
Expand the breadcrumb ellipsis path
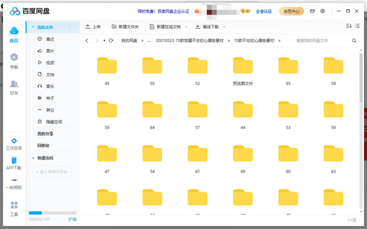coord(149,41)
